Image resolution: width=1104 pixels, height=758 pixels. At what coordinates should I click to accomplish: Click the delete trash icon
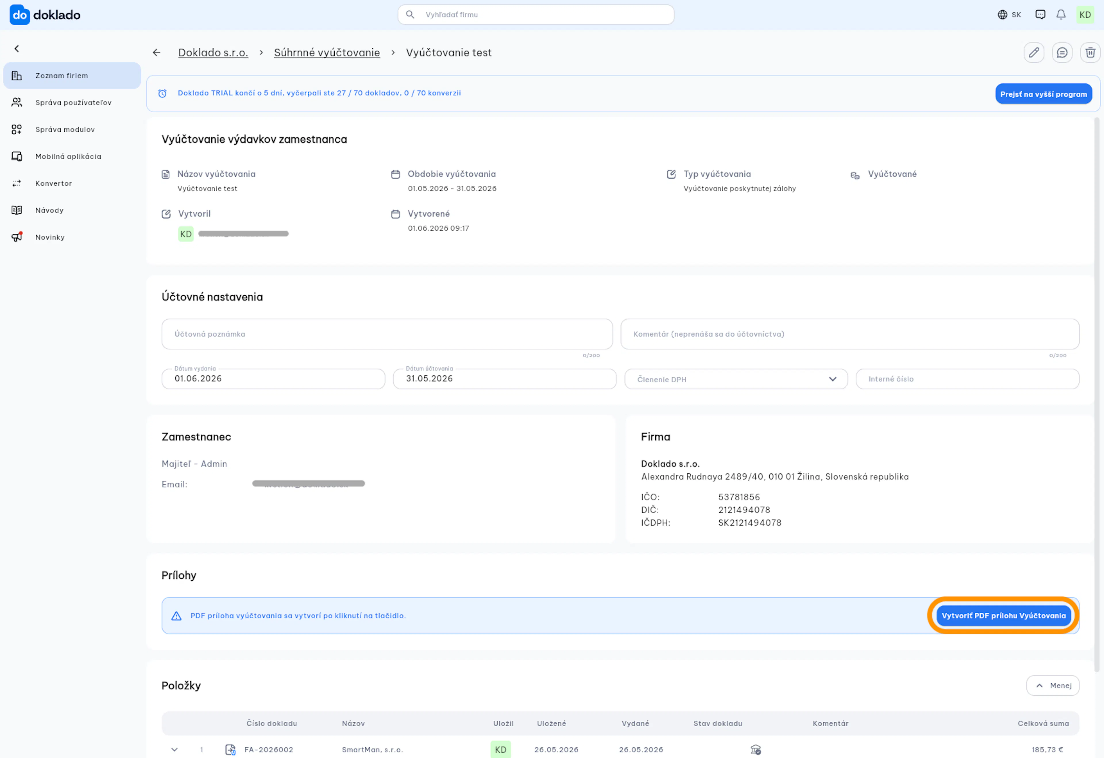(1091, 53)
